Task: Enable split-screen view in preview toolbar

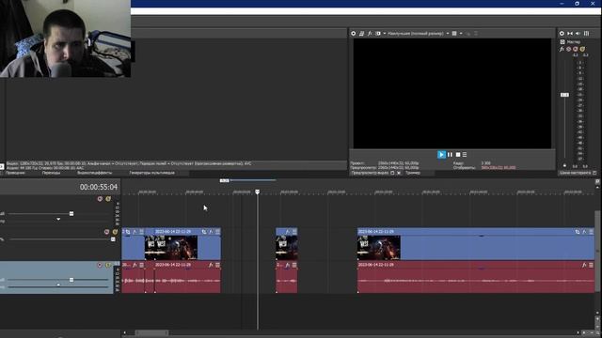Action: pos(378,34)
